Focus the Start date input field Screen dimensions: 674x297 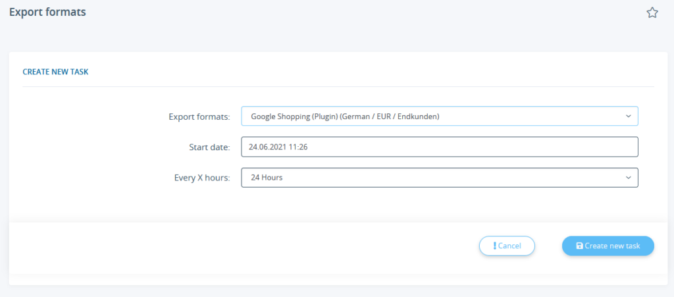click(439, 147)
